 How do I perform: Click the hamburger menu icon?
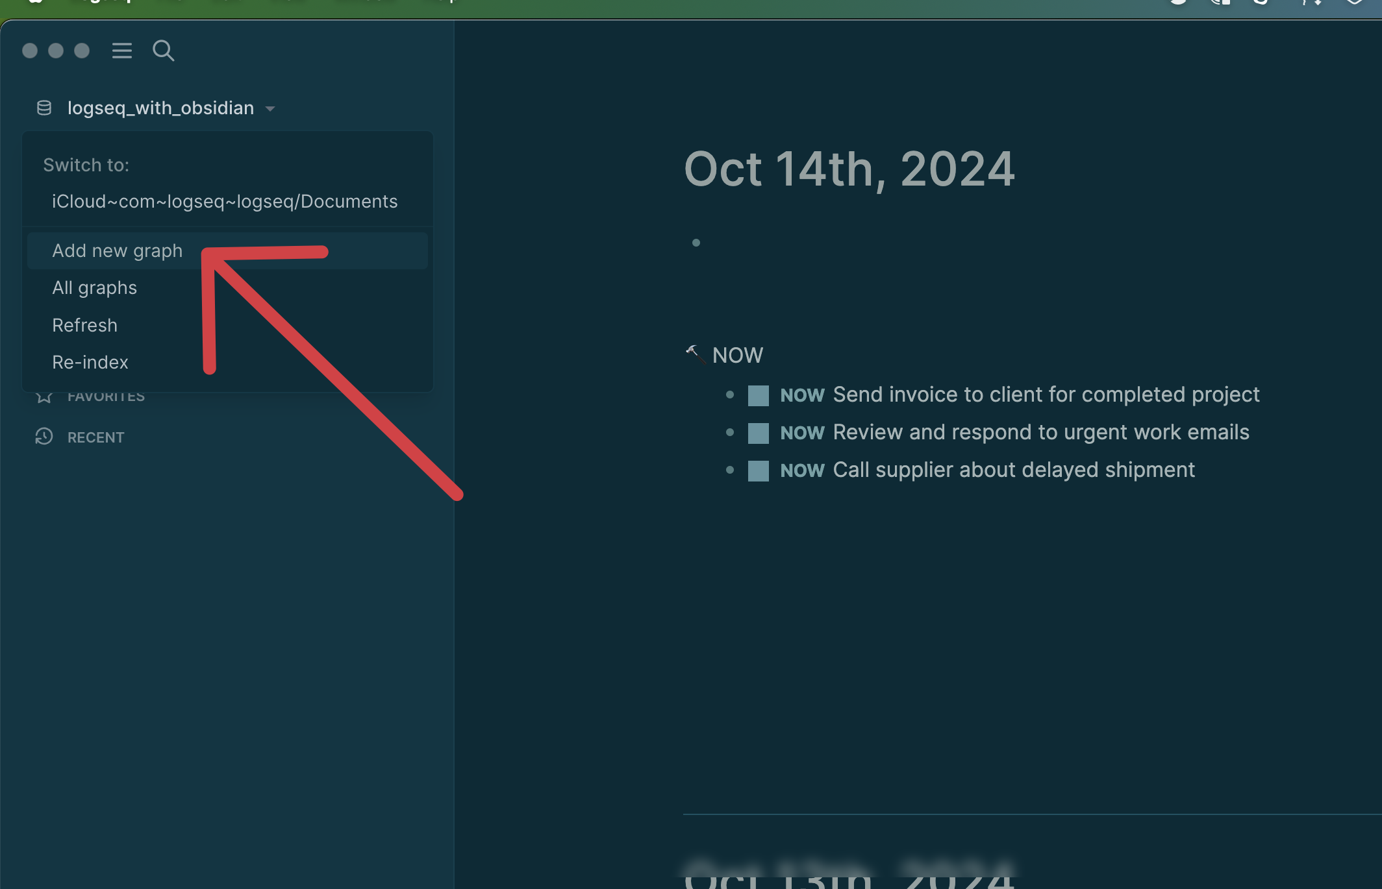point(122,51)
